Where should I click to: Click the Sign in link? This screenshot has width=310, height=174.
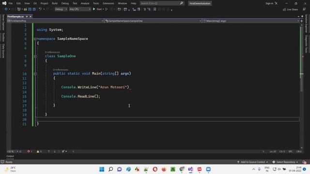coord(269,3)
